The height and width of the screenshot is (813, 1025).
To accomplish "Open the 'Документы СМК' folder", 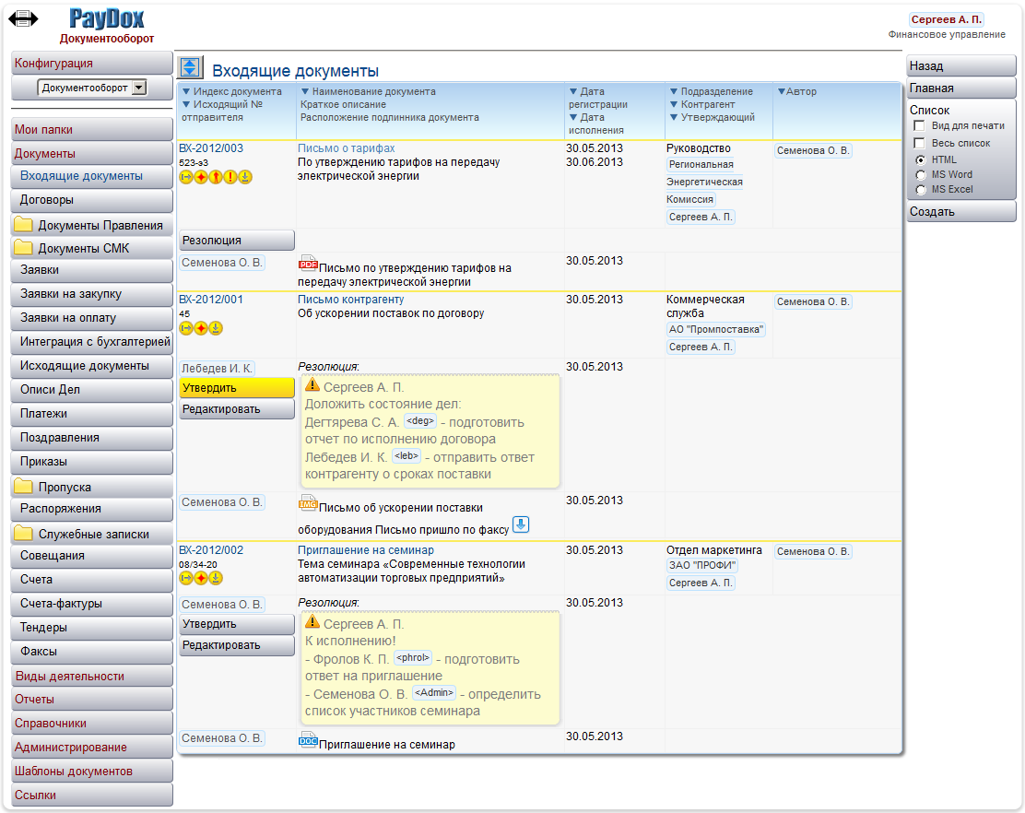I will point(92,248).
